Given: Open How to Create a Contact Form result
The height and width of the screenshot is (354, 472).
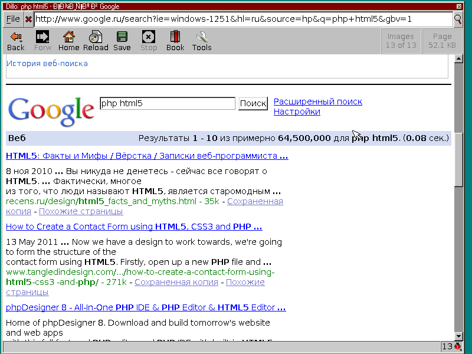Looking at the screenshot, I should pos(134,227).
